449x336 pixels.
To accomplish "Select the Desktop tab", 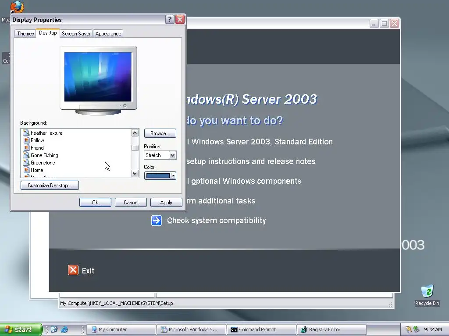I will (x=48, y=33).
